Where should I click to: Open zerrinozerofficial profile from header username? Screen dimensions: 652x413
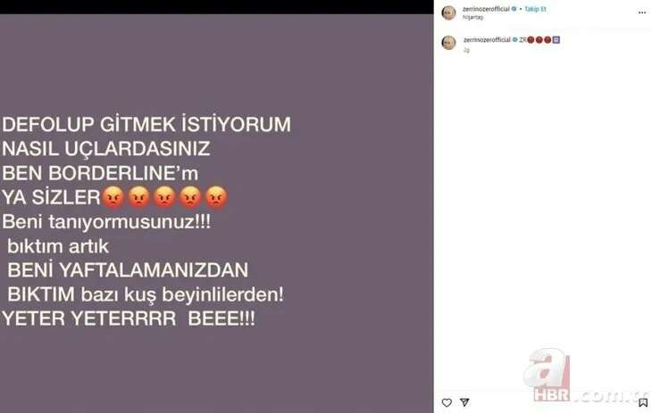coord(486,9)
